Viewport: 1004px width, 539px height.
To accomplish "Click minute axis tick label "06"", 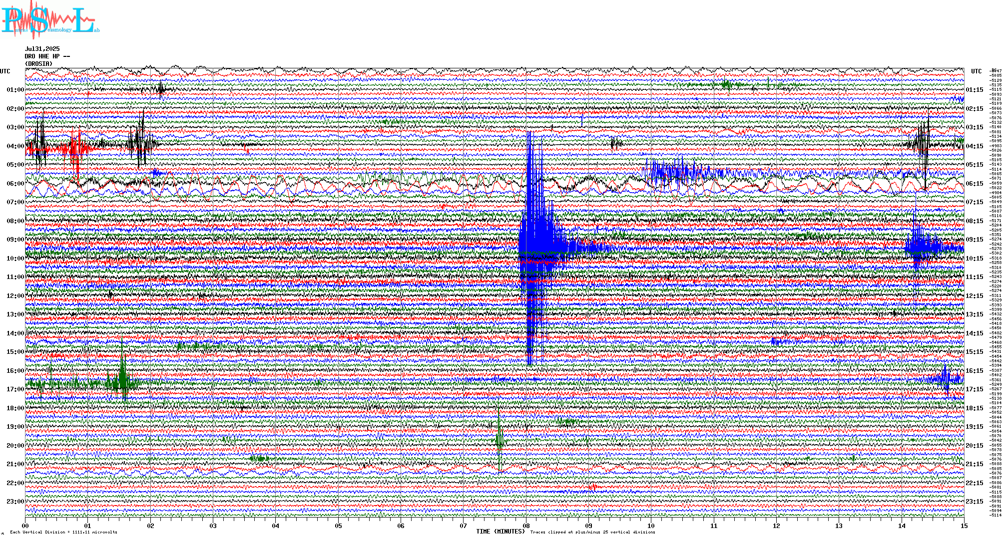I will [401, 526].
